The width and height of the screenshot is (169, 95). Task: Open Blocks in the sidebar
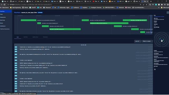point(2,23)
